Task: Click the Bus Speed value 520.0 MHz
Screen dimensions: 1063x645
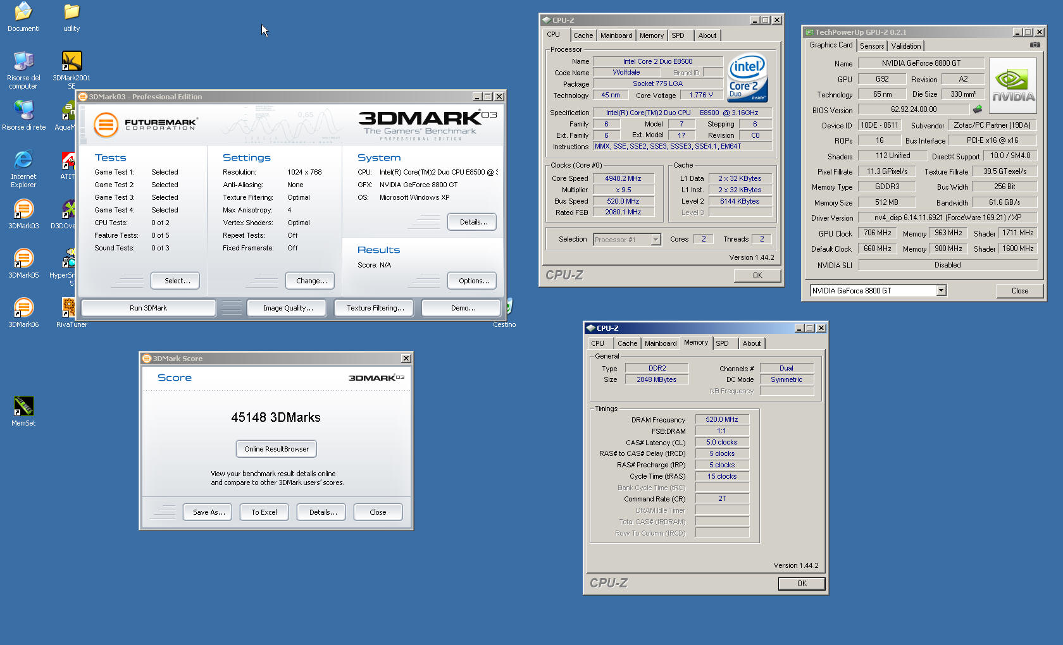Action: click(623, 201)
